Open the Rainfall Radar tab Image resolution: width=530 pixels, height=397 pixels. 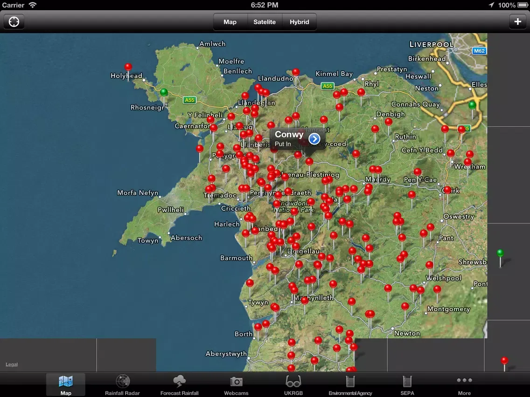tap(122, 385)
